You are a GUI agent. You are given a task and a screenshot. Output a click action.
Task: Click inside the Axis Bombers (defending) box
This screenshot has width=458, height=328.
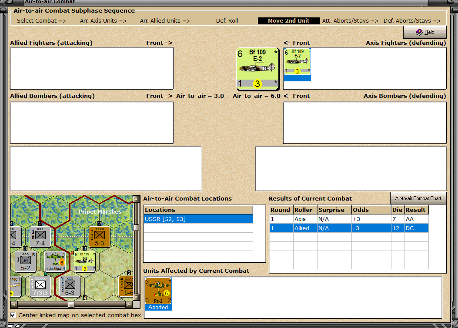point(365,123)
